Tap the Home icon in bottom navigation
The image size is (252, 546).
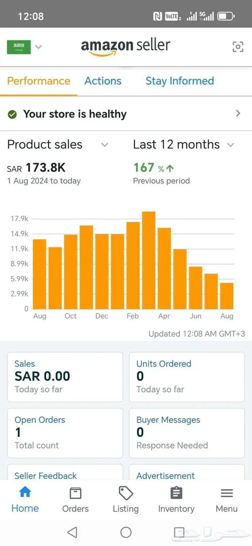pyautogui.click(x=25, y=493)
